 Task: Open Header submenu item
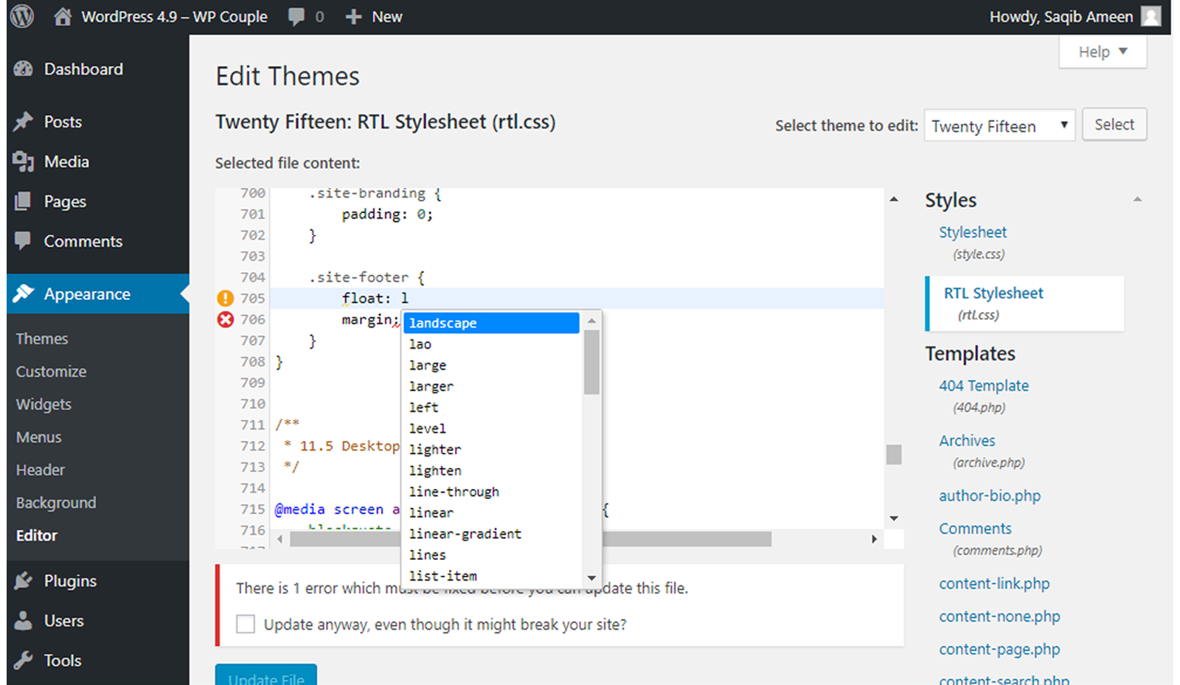pyautogui.click(x=41, y=470)
